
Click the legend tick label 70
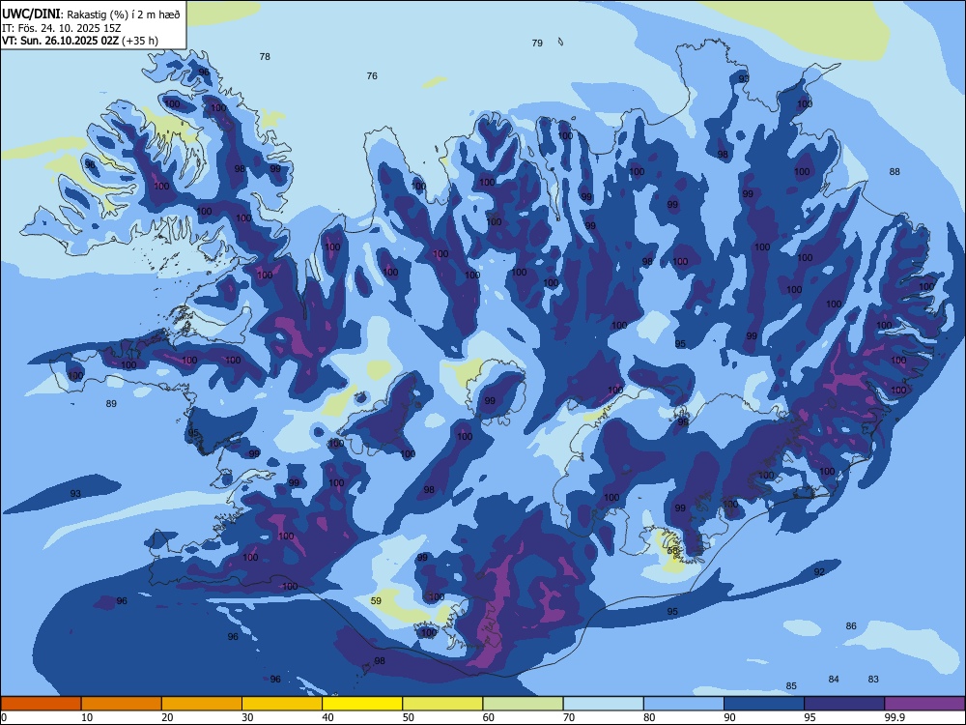[569, 717]
